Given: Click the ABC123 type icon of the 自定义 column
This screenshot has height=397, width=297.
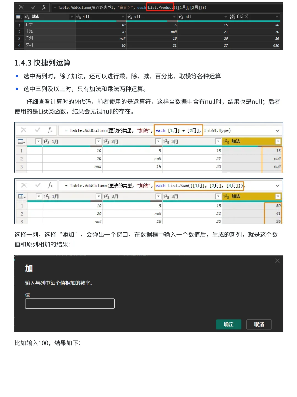Looking at the screenshot, I should point(232,17).
